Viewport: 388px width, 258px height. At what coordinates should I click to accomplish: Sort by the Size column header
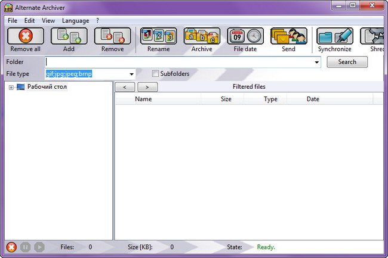223,99
